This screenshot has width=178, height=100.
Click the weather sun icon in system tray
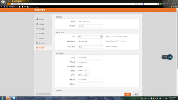(145, 98)
